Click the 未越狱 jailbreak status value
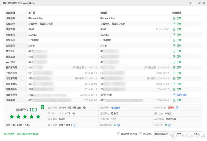This screenshot has height=141, width=207. point(168,113)
